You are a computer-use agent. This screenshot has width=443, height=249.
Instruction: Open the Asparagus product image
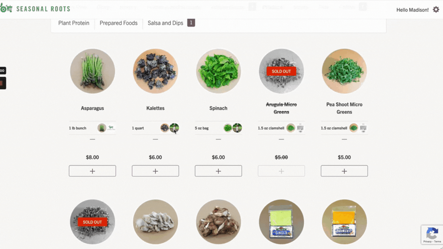click(92, 71)
